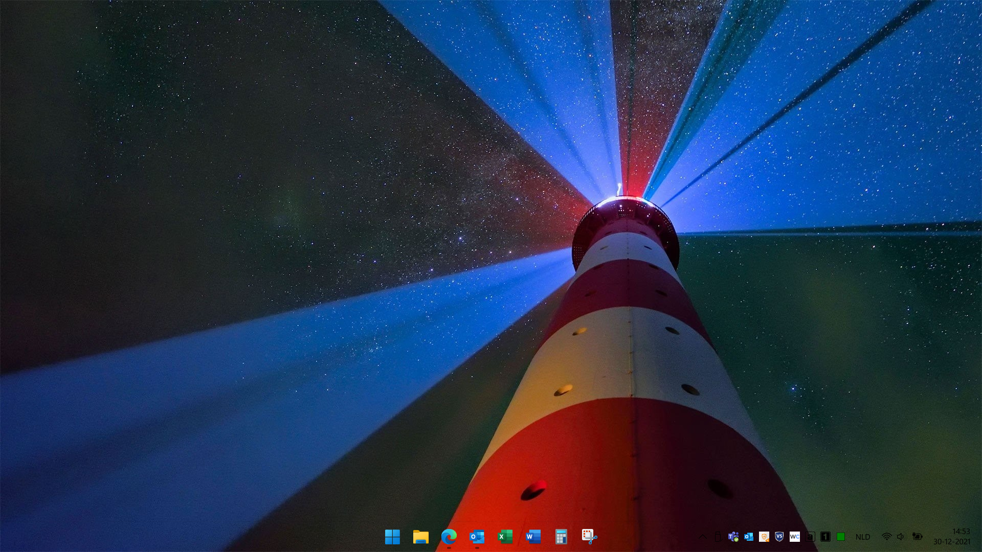Switch to Microsoft Edge browser
The width and height of the screenshot is (982, 552).
pyautogui.click(x=449, y=537)
